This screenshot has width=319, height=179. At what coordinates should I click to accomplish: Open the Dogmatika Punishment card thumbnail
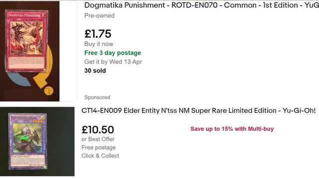pos(30,51)
